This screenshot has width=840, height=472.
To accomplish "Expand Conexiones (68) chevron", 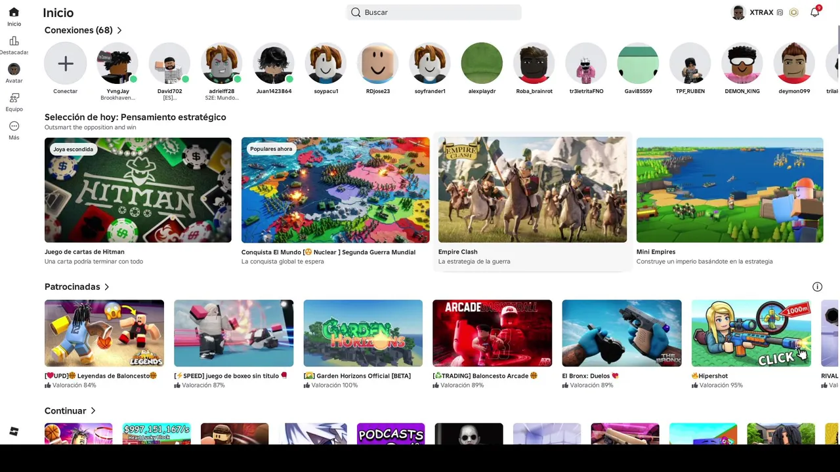I will (x=119, y=30).
